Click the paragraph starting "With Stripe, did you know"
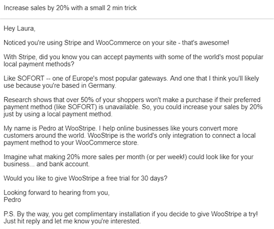Screen dimensions: 274x229 134,60
